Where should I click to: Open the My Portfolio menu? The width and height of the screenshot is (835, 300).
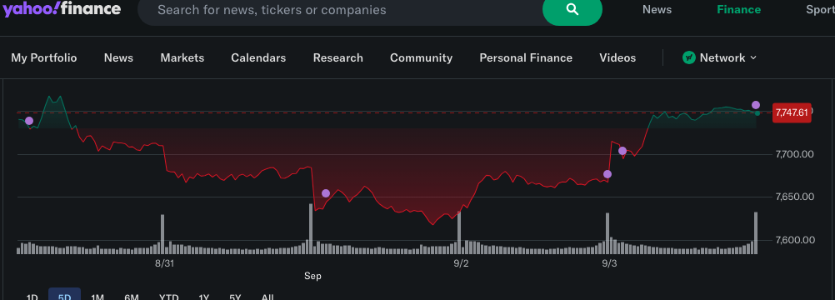43,57
